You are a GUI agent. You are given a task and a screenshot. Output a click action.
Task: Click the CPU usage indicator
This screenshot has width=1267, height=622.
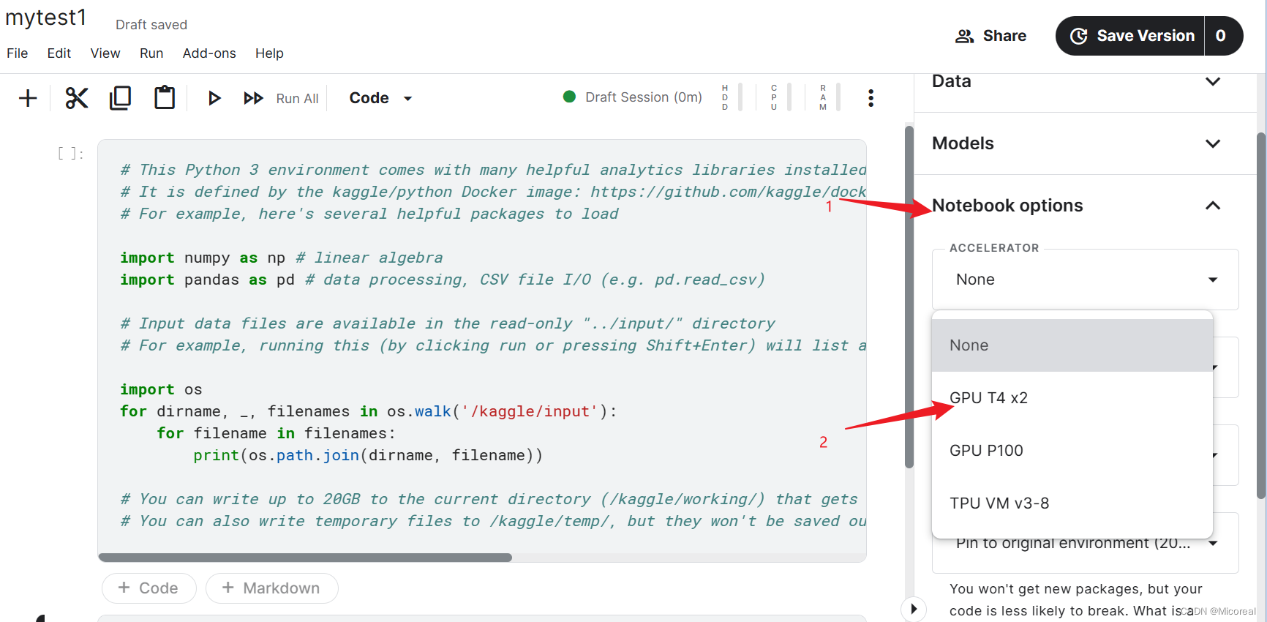point(781,97)
